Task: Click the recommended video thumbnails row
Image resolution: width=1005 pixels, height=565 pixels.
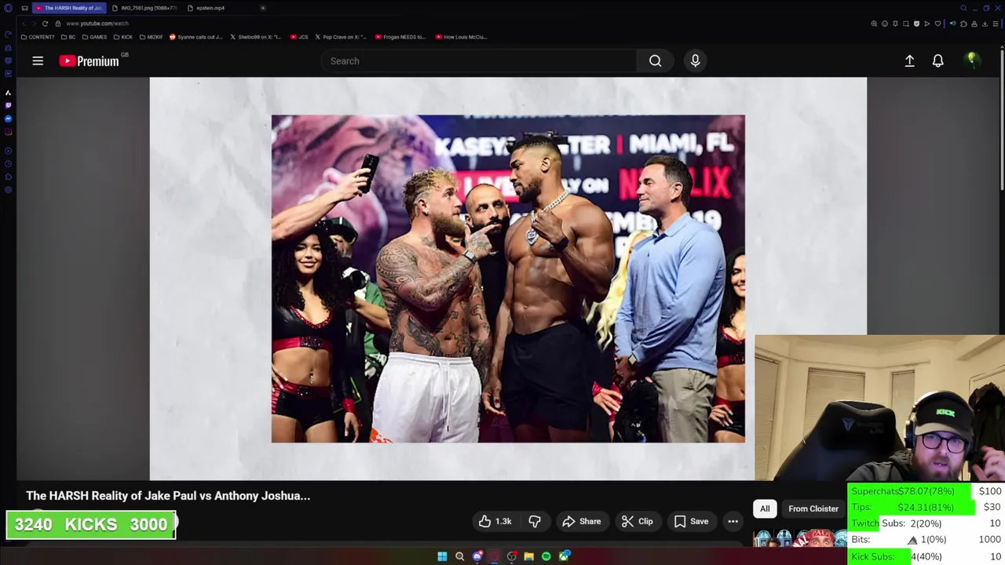Action: click(799, 538)
